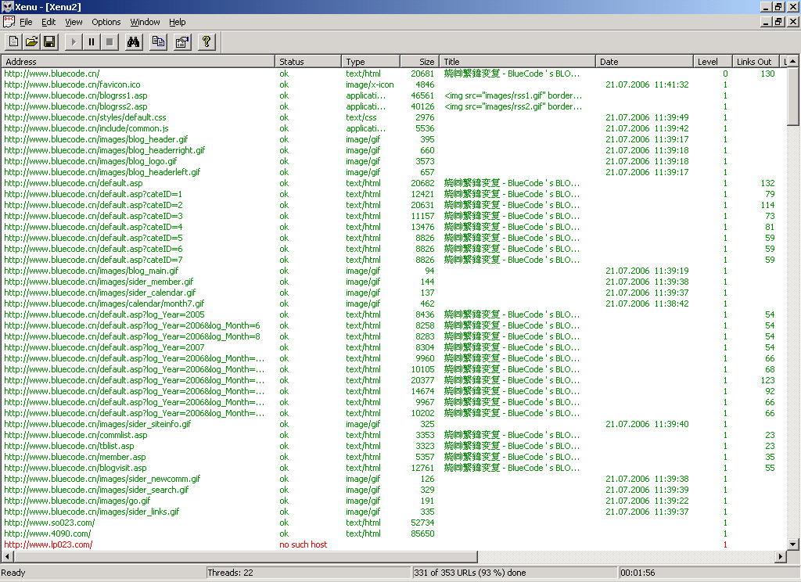This screenshot has height=582, width=801.
Task: Click the horizontal scrollbar right arrow
Action: click(781, 556)
